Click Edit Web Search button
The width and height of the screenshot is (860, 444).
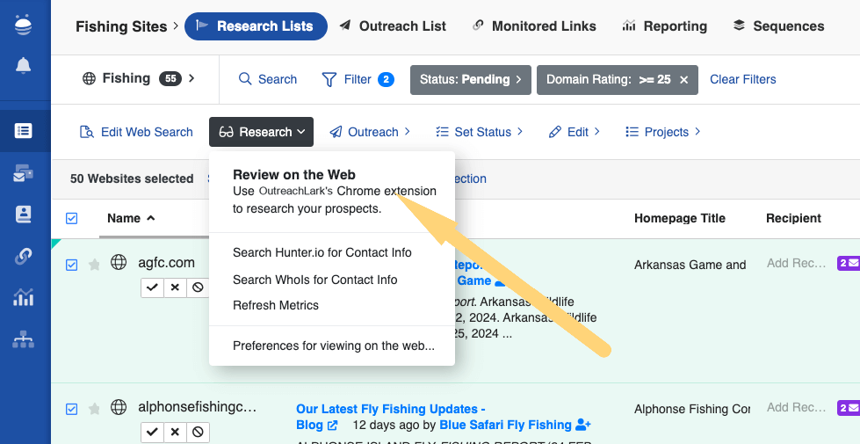[x=136, y=132]
